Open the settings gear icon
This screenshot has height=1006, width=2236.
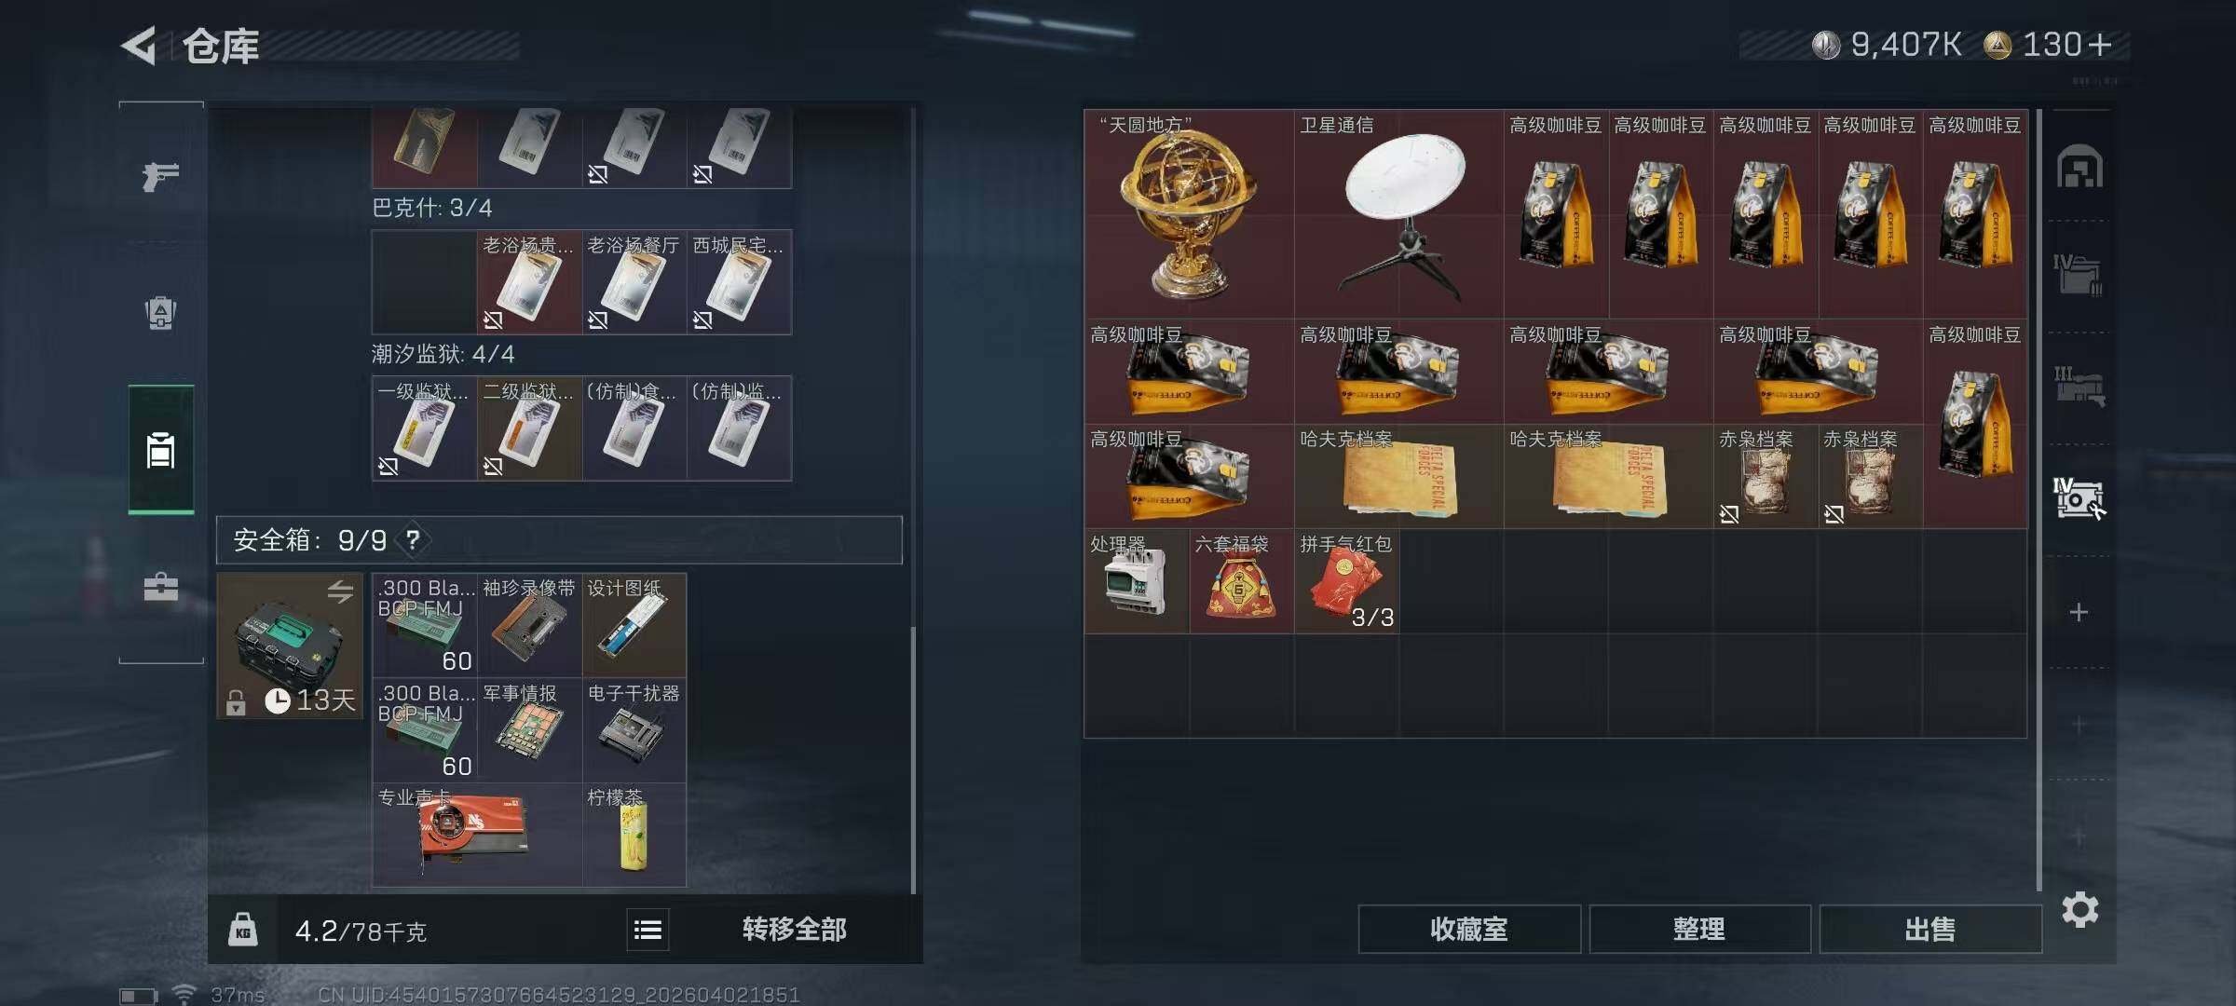(x=2079, y=910)
